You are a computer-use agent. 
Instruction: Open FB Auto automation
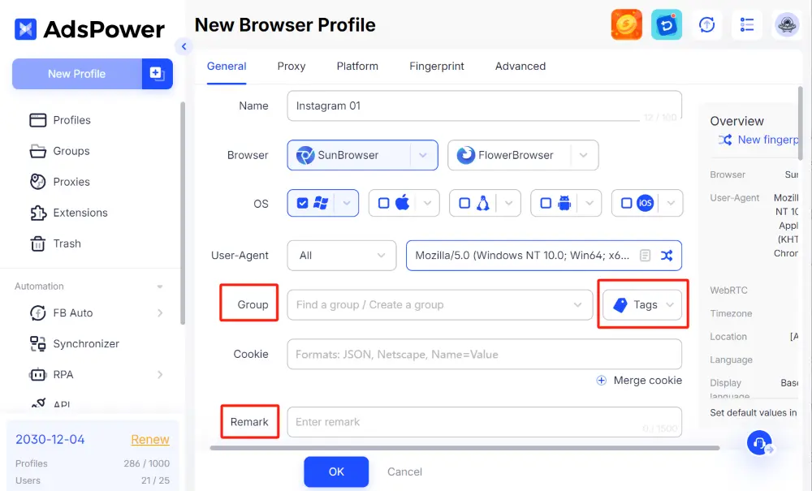click(x=61, y=313)
